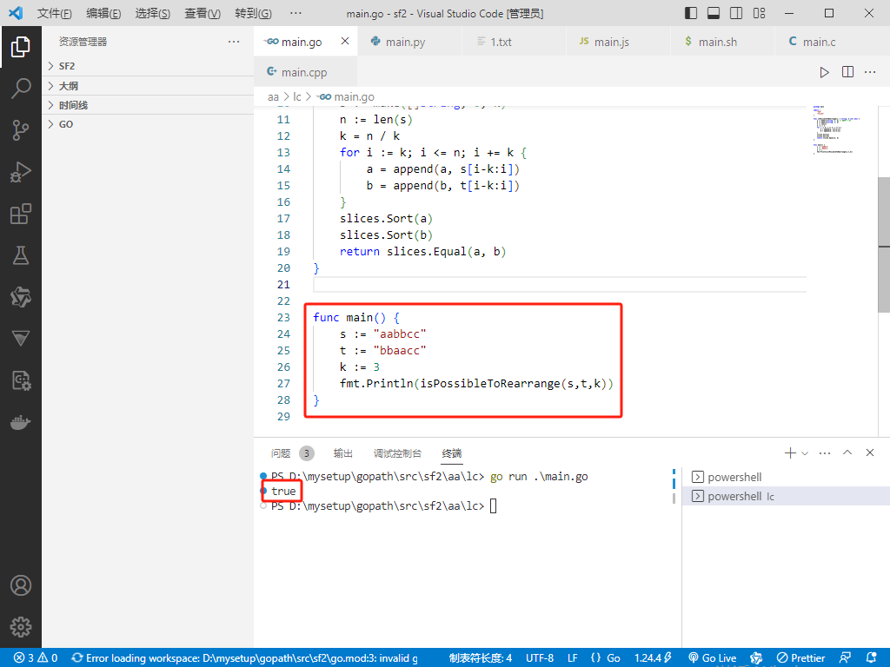Screen dimensions: 890x667
Task: Close the main.go editor tab
Action: 345,41
